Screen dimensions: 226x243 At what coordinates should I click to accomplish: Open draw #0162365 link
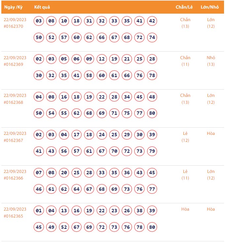pos(14,216)
